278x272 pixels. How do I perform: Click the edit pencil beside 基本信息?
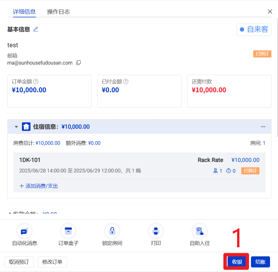point(36,29)
